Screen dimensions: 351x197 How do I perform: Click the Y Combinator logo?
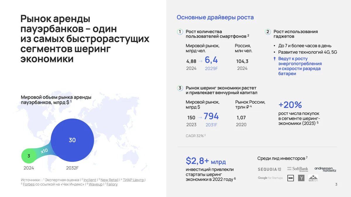[x=301, y=178]
